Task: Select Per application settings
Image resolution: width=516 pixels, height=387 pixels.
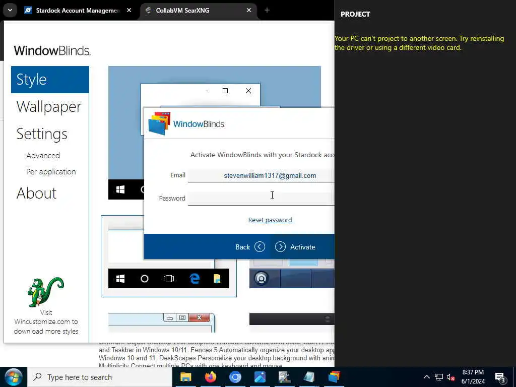Action: coord(51,171)
